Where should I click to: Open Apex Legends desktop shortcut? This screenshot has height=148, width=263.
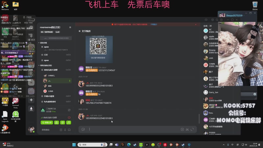5,117
